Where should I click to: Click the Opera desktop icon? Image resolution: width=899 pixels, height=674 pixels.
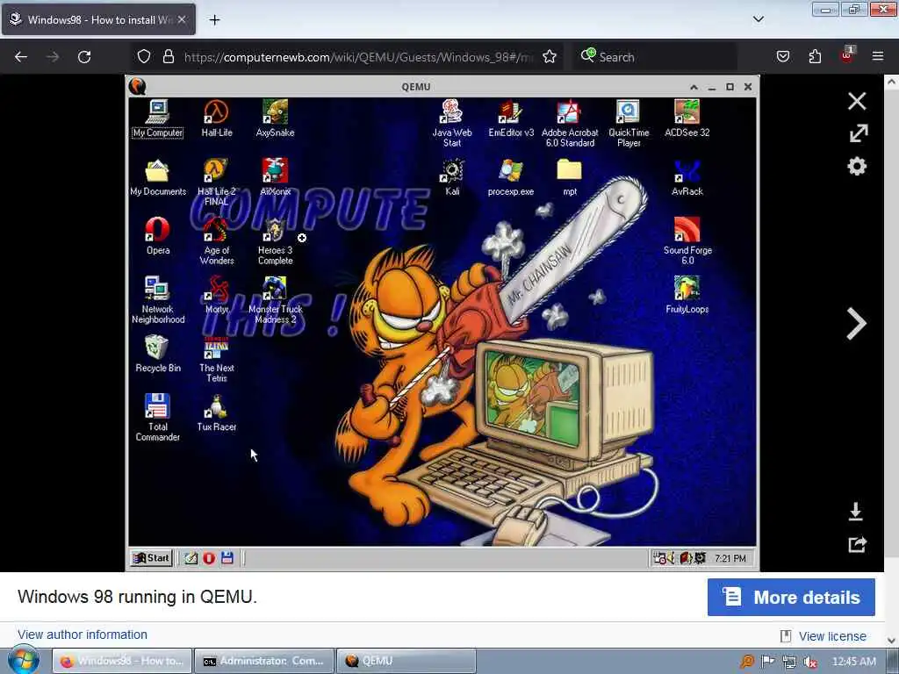pyautogui.click(x=158, y=236)
